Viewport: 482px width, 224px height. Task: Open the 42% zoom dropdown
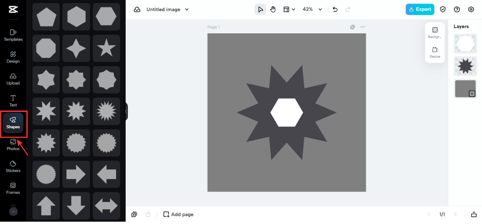point(313,9)
